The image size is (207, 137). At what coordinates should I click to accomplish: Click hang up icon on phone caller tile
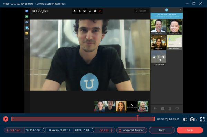click(x=164, y=57)
